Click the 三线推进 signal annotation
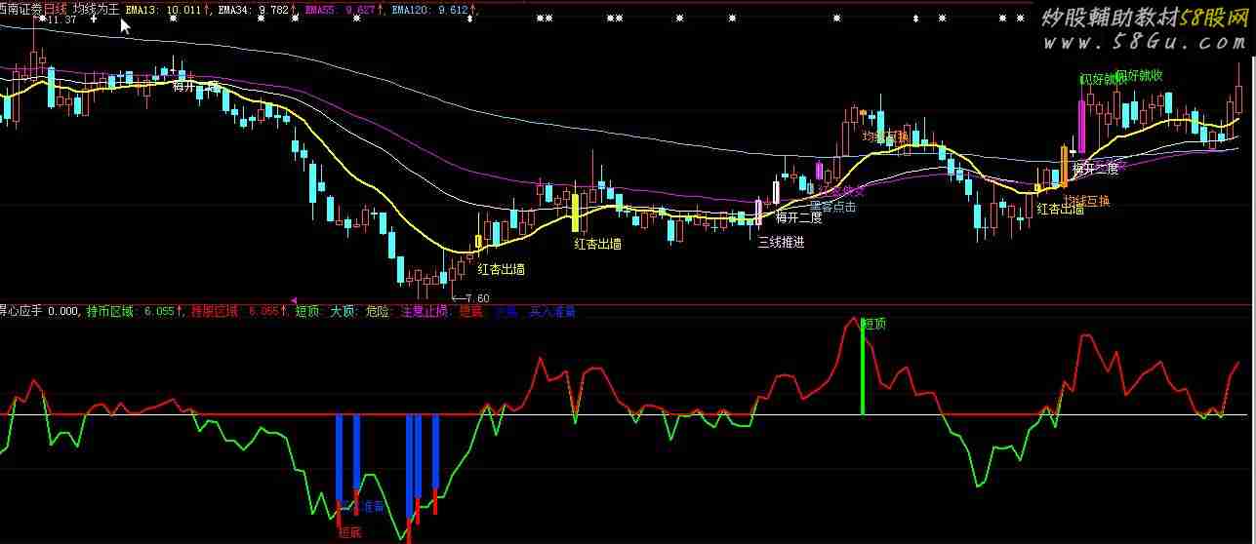Viewport: 1256px width, 544px height. pos(781,243)
